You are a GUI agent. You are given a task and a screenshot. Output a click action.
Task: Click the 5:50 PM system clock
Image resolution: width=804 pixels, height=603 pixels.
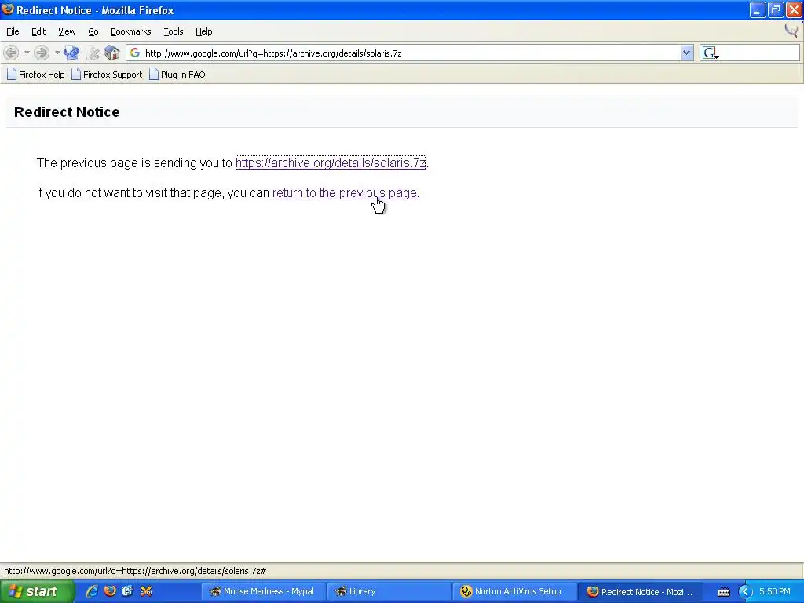click(x=774, y=591)
